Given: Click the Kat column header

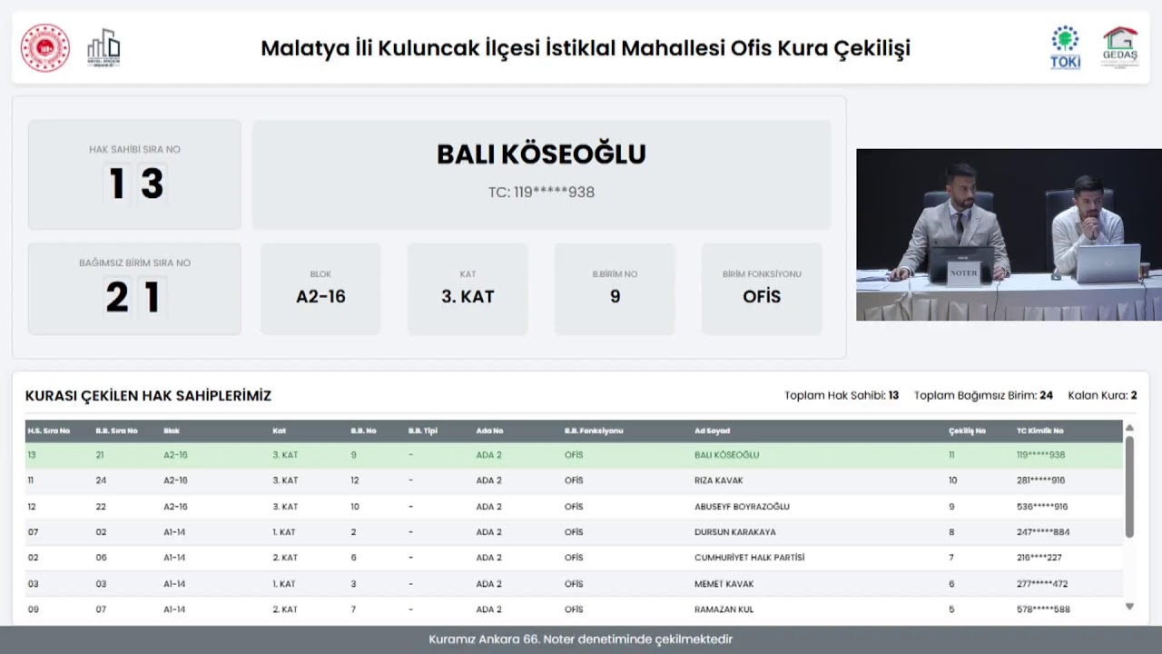Looking at the screenshot, I should 279,431.
